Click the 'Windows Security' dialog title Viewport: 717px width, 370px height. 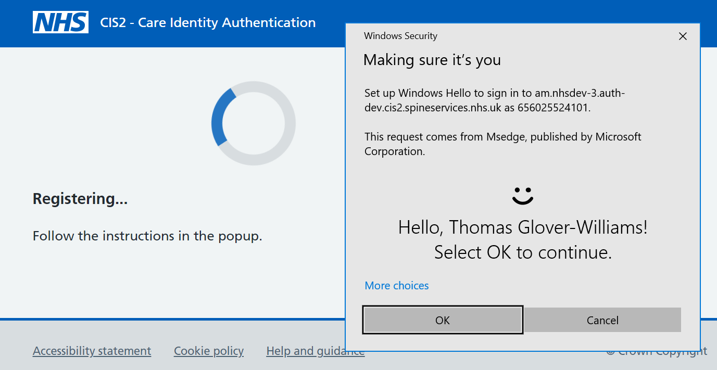click(400, 36)
